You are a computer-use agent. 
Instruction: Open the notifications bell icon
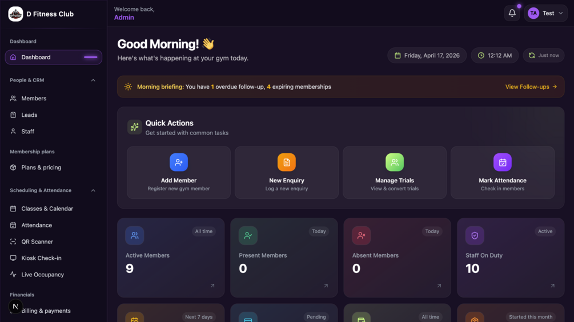point(512,14)
